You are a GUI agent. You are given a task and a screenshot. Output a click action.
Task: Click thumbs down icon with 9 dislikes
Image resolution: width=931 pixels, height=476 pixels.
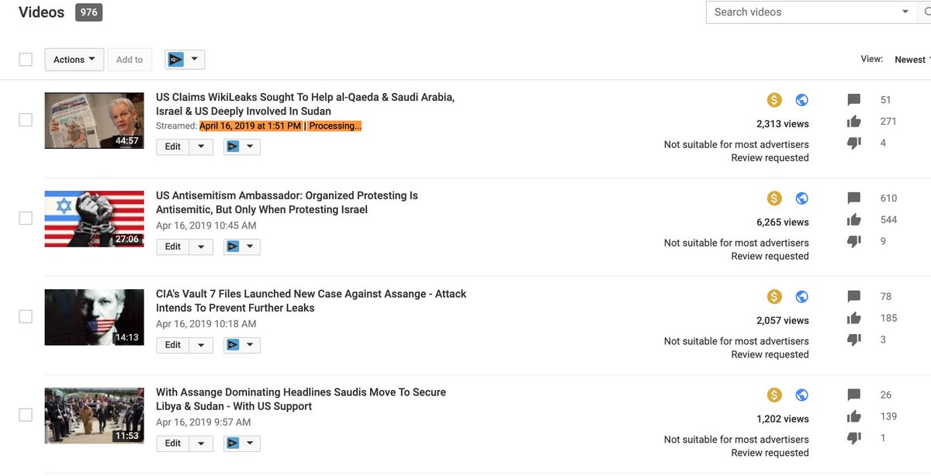(x=854, y=241)
